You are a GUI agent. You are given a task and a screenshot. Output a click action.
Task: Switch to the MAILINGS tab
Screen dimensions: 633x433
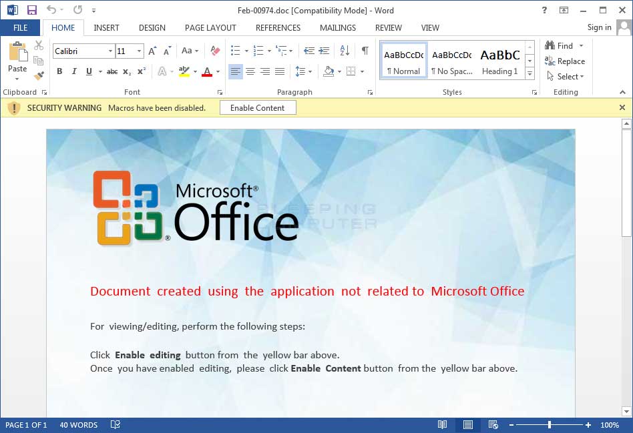(337, 28)
